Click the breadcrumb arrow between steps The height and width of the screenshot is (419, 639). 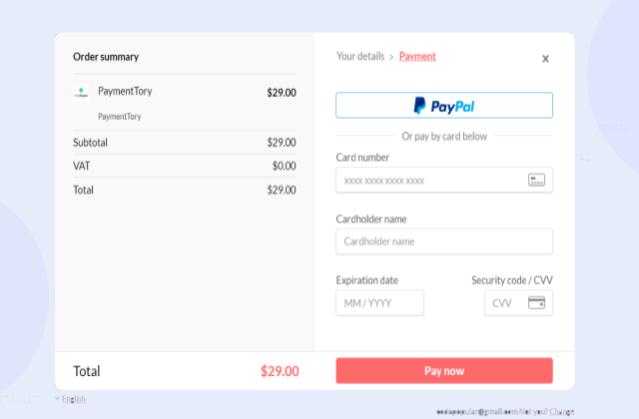pyautogui.click(x=391, y=57)
